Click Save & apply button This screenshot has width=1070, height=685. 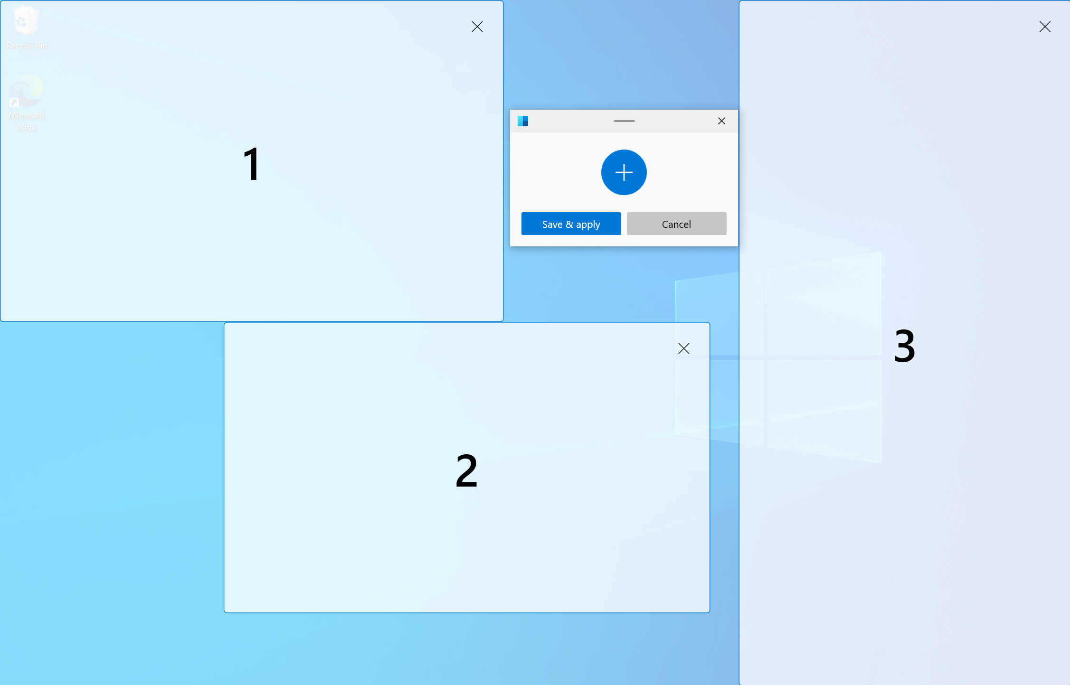pos(571,224)
